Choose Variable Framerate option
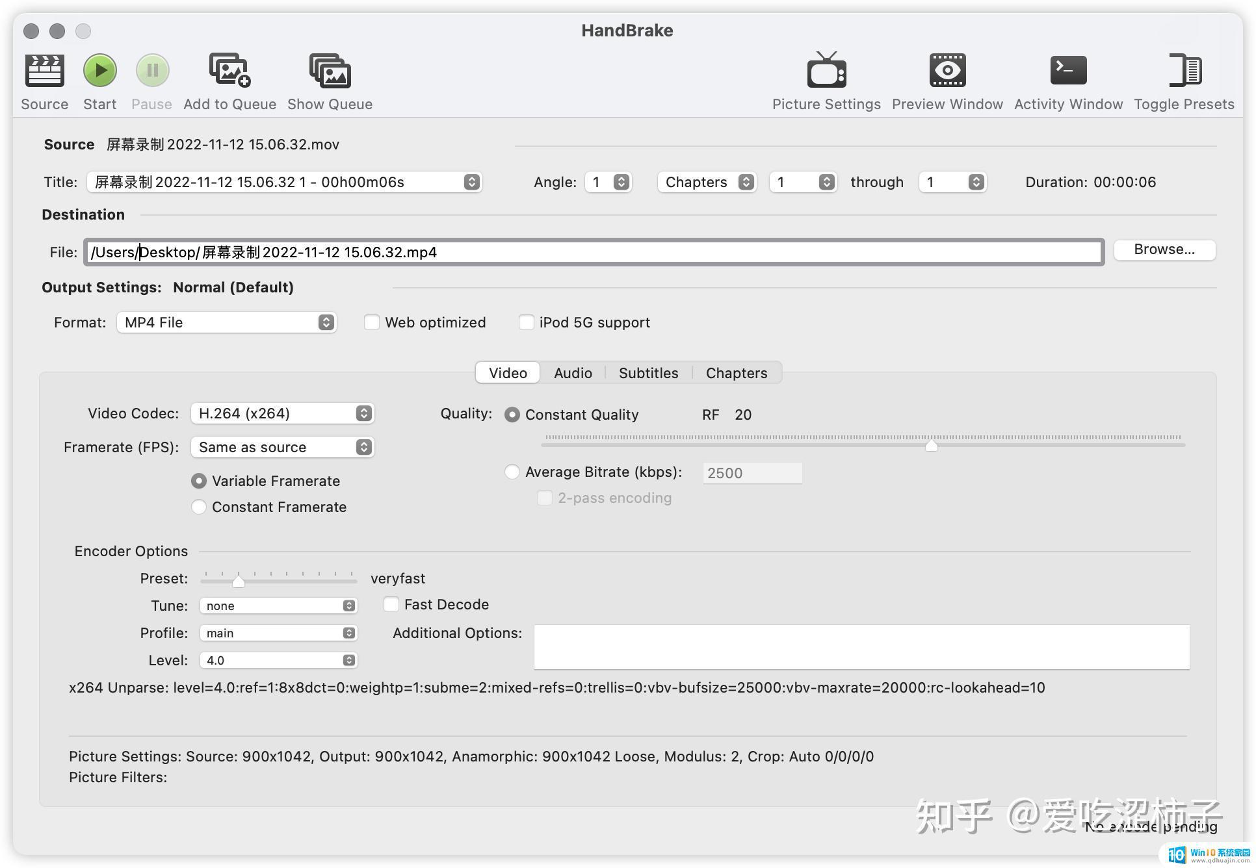Screen dimensions: 1256x868 (199, 481)
